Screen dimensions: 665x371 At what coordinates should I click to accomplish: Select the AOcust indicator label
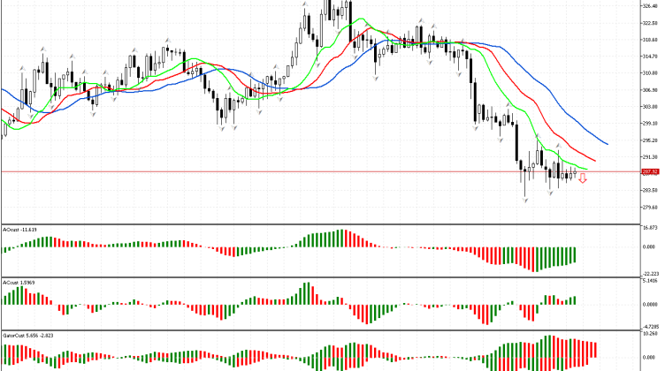[19, 229]
